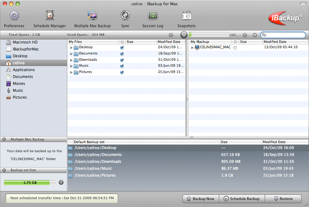Uncheck the Desktop folder checkbox
The height and width of the screenshot is (207, 309).
pyautogui.click(x=122, y=48)
